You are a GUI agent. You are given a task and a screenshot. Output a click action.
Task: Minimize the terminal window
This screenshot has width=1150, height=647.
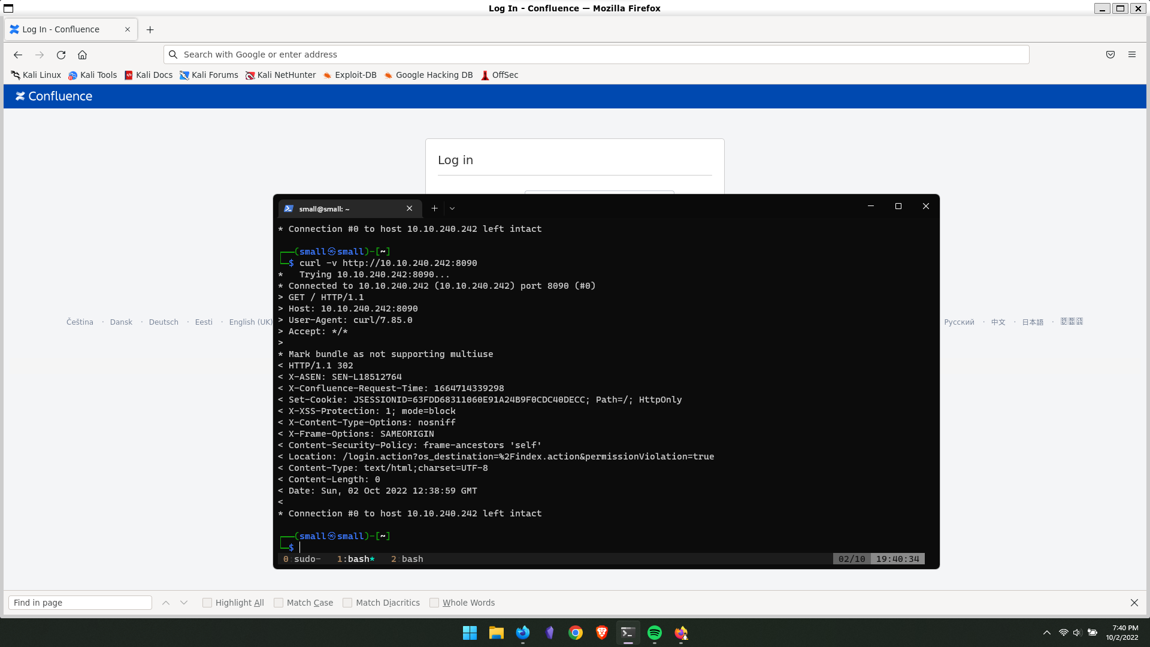(871, 206)
